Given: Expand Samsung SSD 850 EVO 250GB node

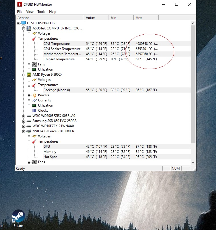Looking at the screenshot, I should tap(23, 121).
